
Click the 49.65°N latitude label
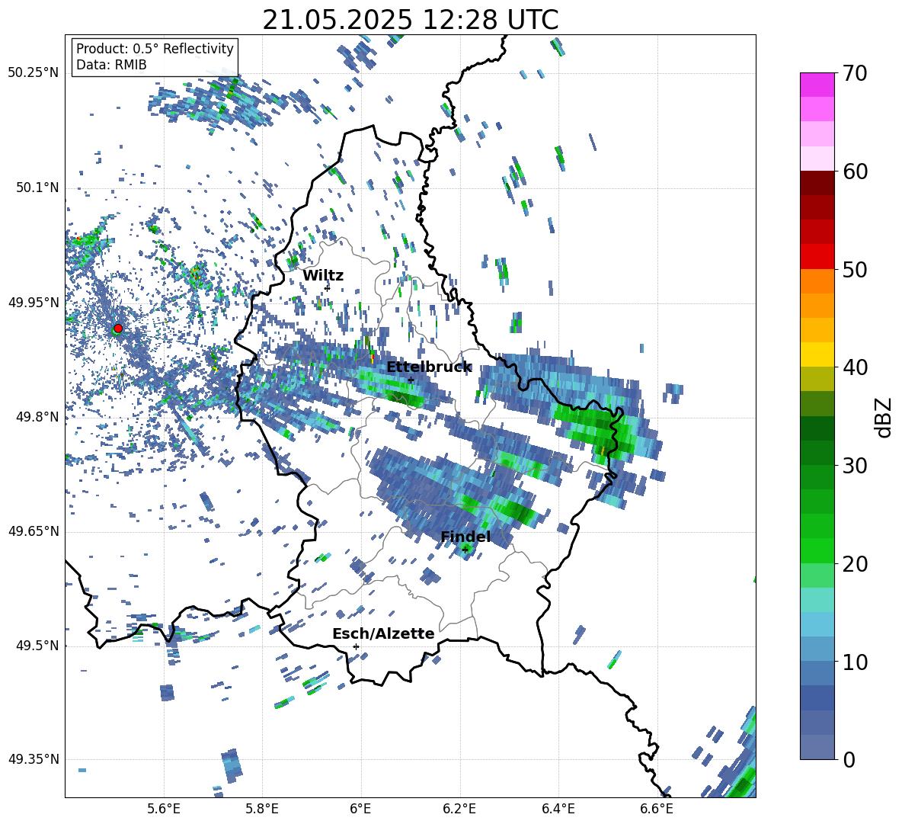(x=34, y=531)
